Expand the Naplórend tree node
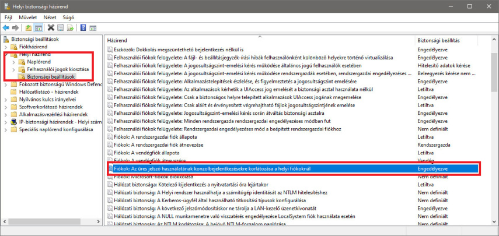This screenshot has height=236, width=499. click(14, 61)
